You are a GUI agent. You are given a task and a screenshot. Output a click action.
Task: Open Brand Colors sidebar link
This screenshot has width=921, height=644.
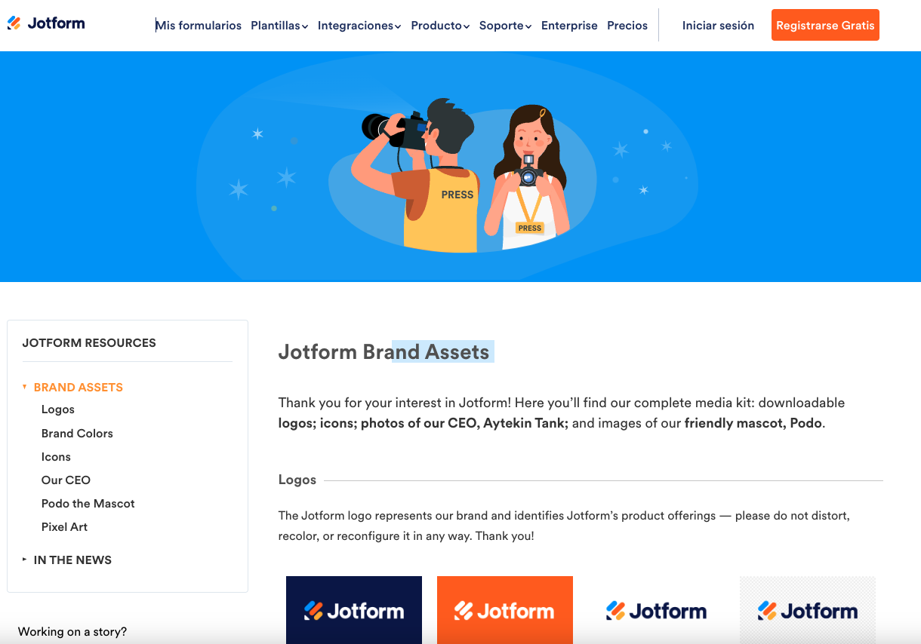tap(77, 434)
